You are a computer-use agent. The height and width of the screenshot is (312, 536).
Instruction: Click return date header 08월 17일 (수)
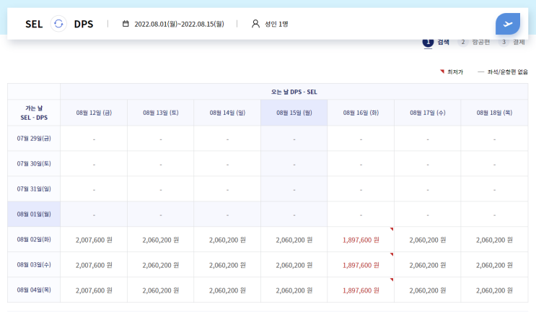pyautogui.click(x=428, y=113)
